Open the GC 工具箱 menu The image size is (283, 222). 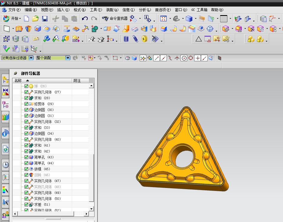[199, 10]
